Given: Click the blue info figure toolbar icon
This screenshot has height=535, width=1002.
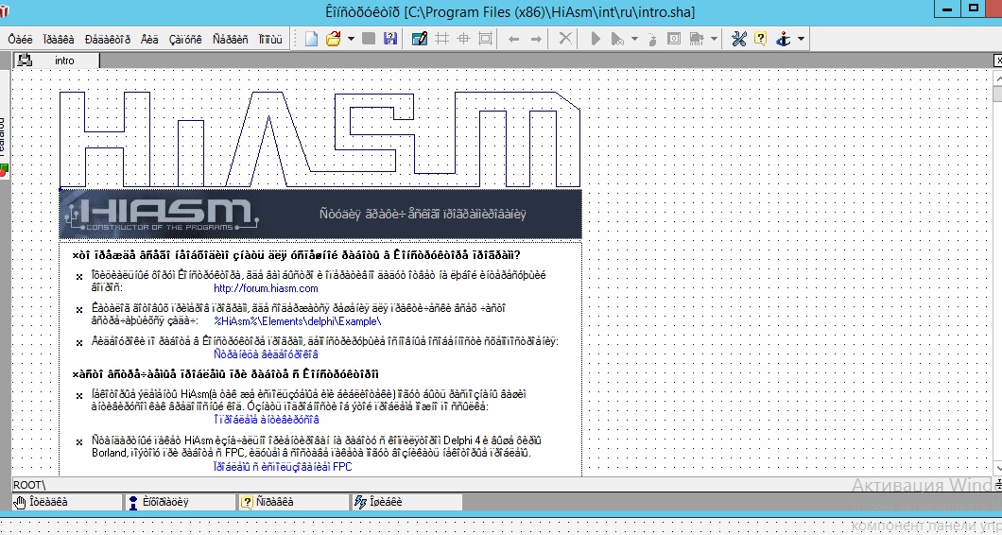Looking at the screenshot, I should (783, 39).
